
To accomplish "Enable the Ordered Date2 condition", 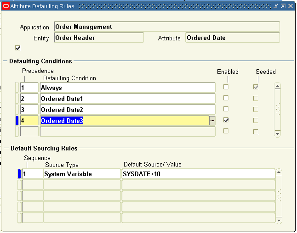I will (x=226, y=109).
